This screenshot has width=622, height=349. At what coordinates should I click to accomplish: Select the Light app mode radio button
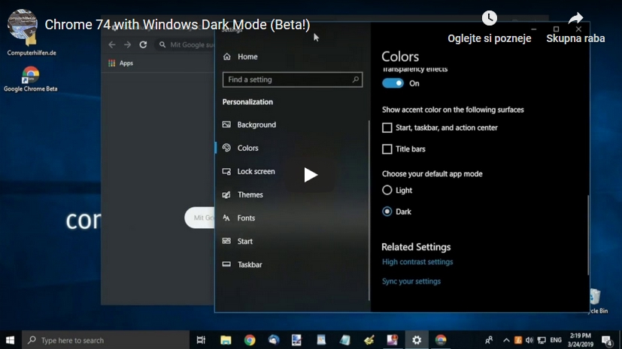pyautogui.click(x=387, y=191)
